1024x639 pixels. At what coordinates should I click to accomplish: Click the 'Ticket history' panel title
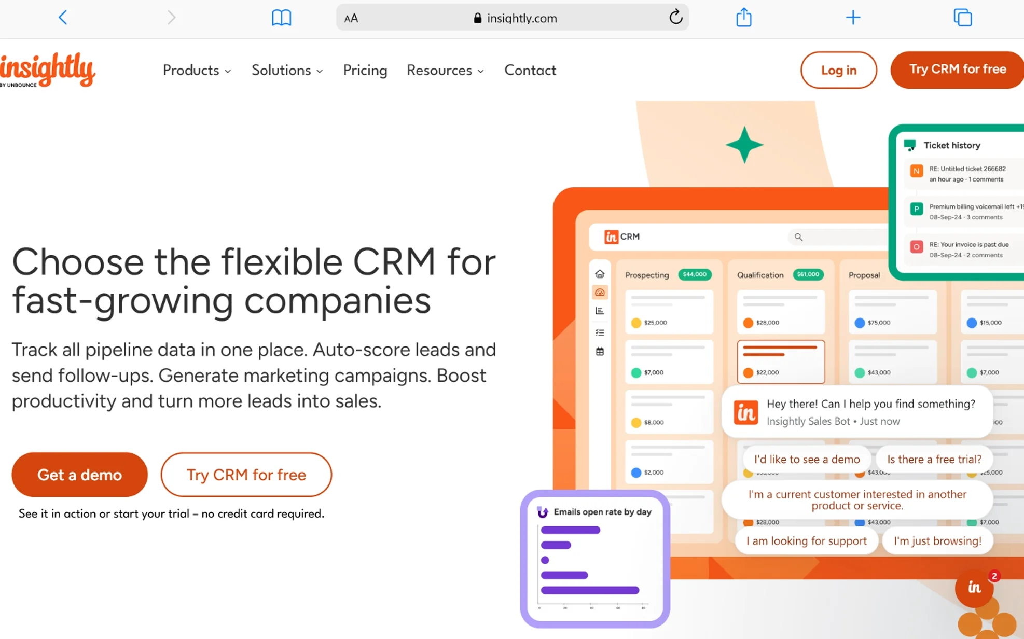[x=952, y=145]
